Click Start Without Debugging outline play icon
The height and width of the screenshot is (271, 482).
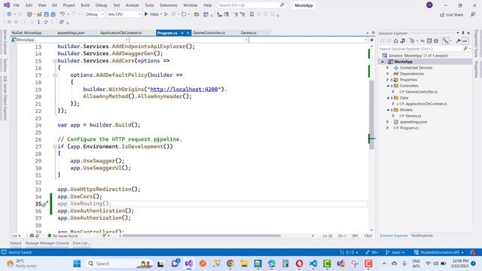166,14
